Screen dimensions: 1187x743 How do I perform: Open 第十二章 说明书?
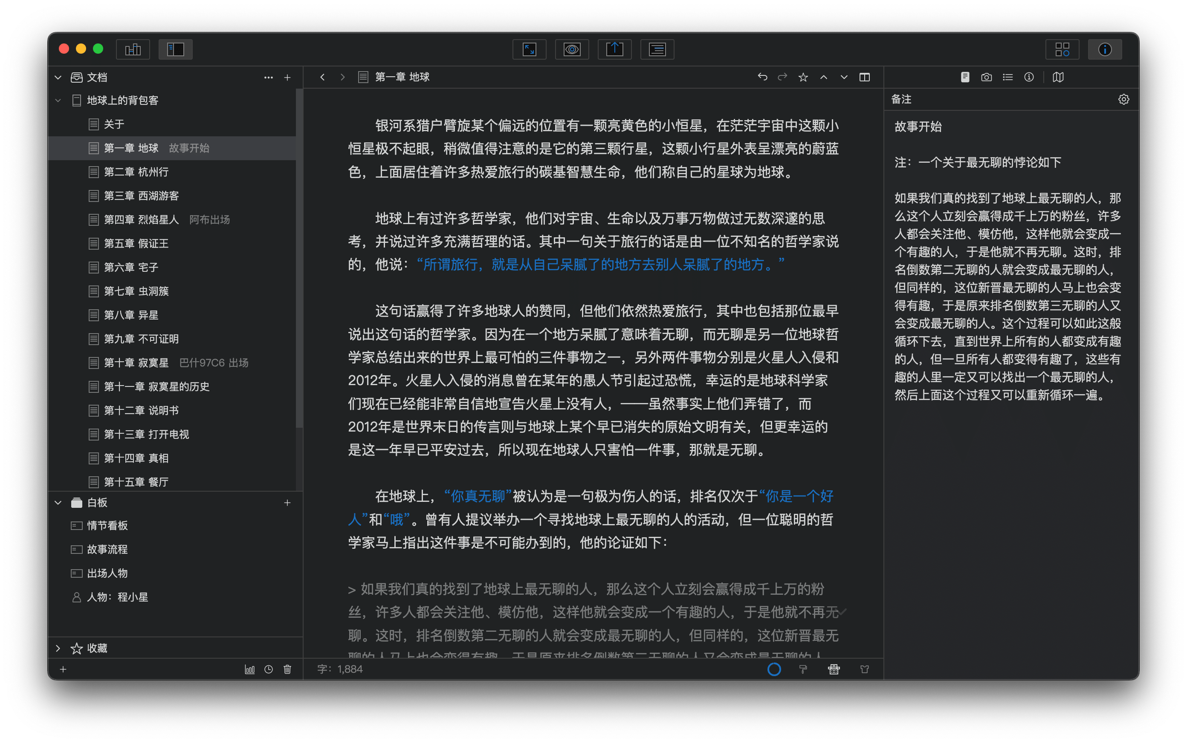point(172,410)
